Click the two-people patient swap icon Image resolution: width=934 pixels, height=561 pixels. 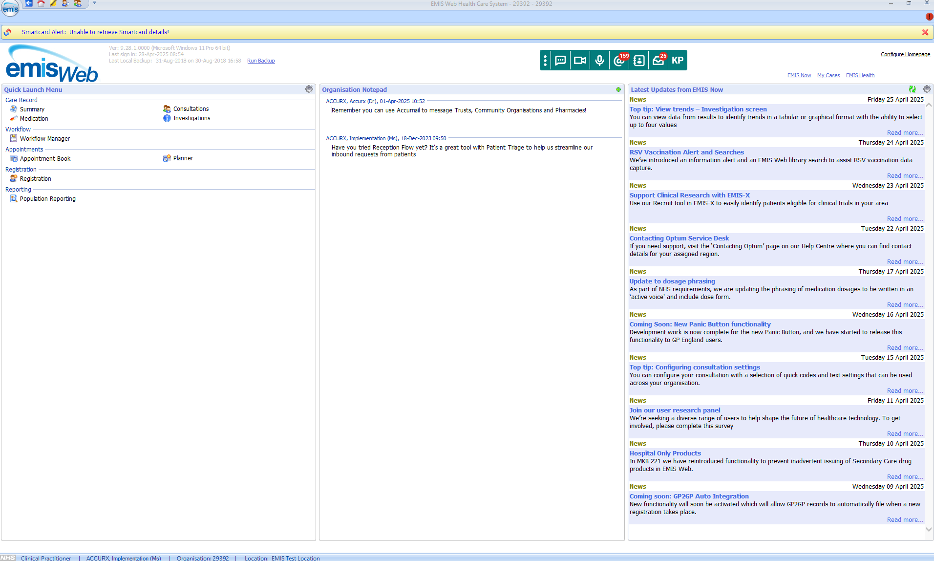[x=78, y=3]
